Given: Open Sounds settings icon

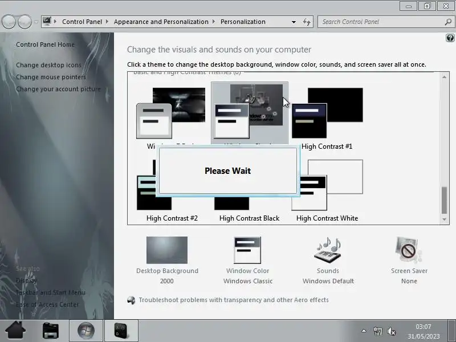Looking at the screenshot, I should [x=328, y=250].
